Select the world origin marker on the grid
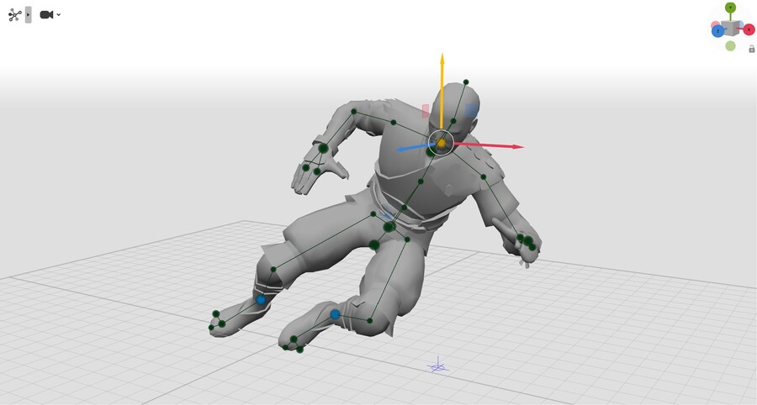The height and width of the screenshot is (405, 757). coord(438,367)
